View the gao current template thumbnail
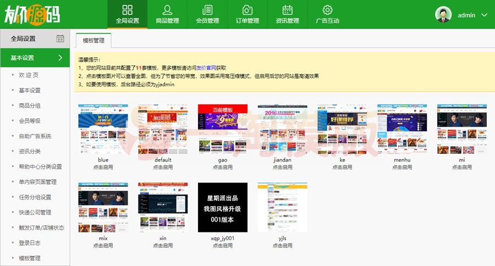Image resolution: width=495 pixels, height=266 pixels. click(223, 129)
